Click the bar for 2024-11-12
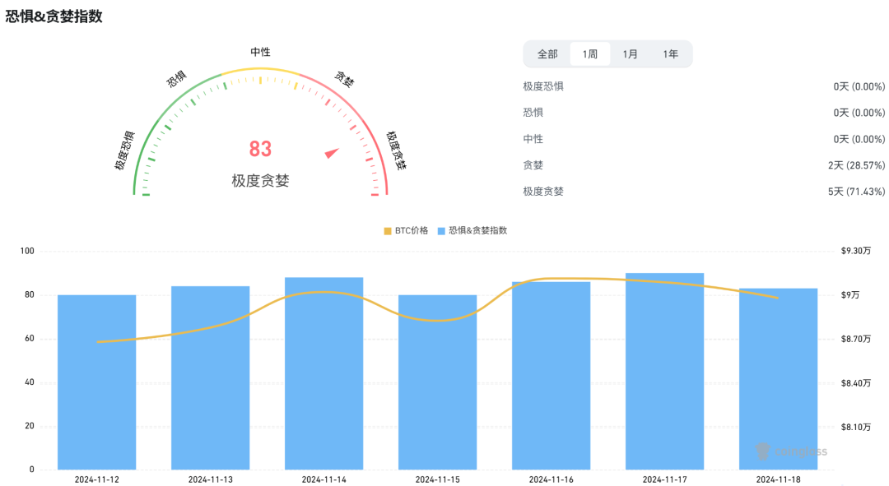This screenshot has width=889, height=486. coord(97,382)
